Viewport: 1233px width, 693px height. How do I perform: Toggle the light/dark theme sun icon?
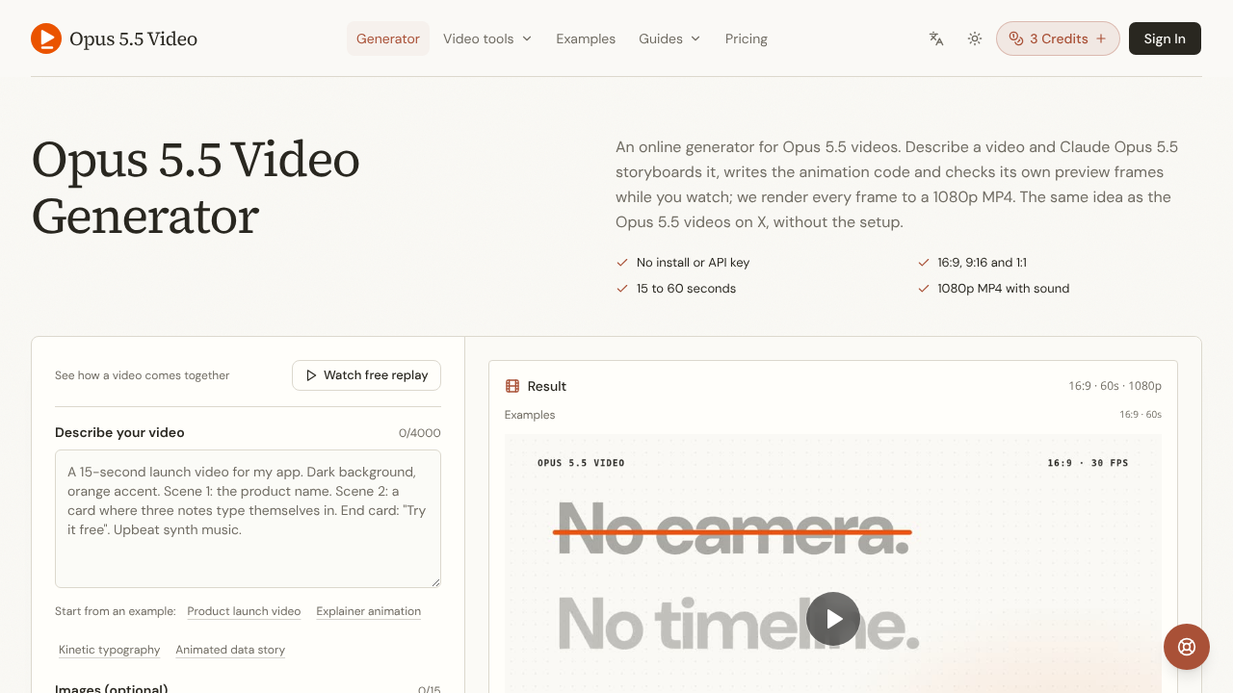[975, 38]
